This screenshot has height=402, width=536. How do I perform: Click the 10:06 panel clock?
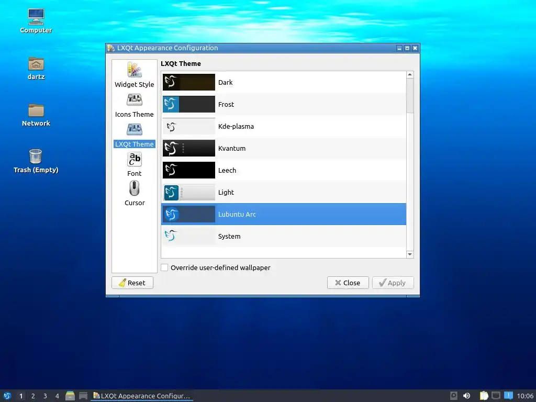tap(525, 396)
